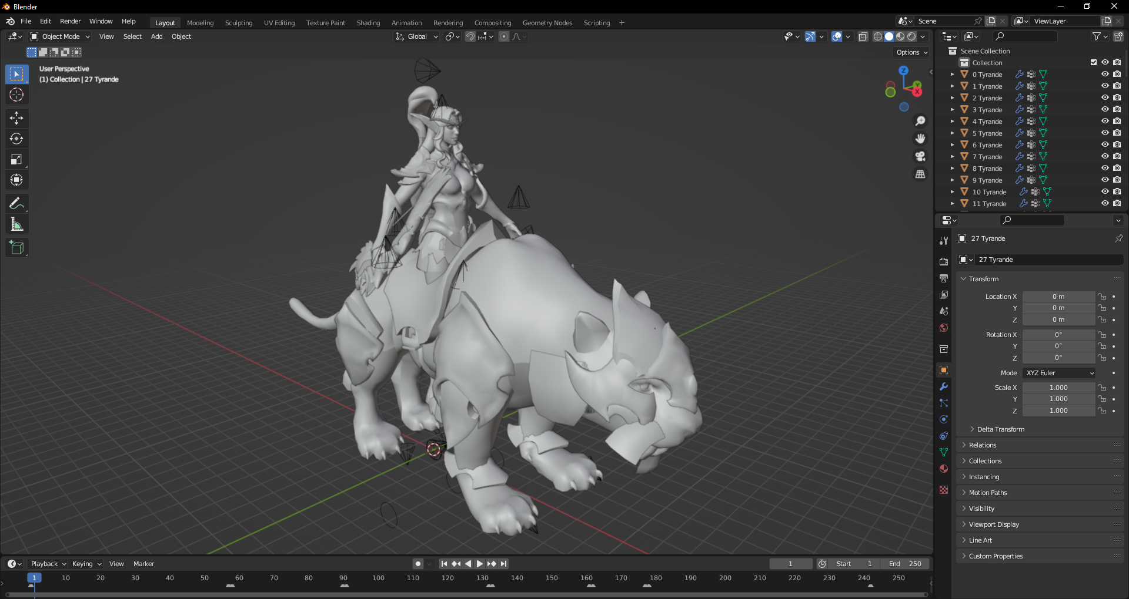Viewport: 1129px width, 599px height.
Task: Select the Measure ruler tool
Action: coord(16,224)
